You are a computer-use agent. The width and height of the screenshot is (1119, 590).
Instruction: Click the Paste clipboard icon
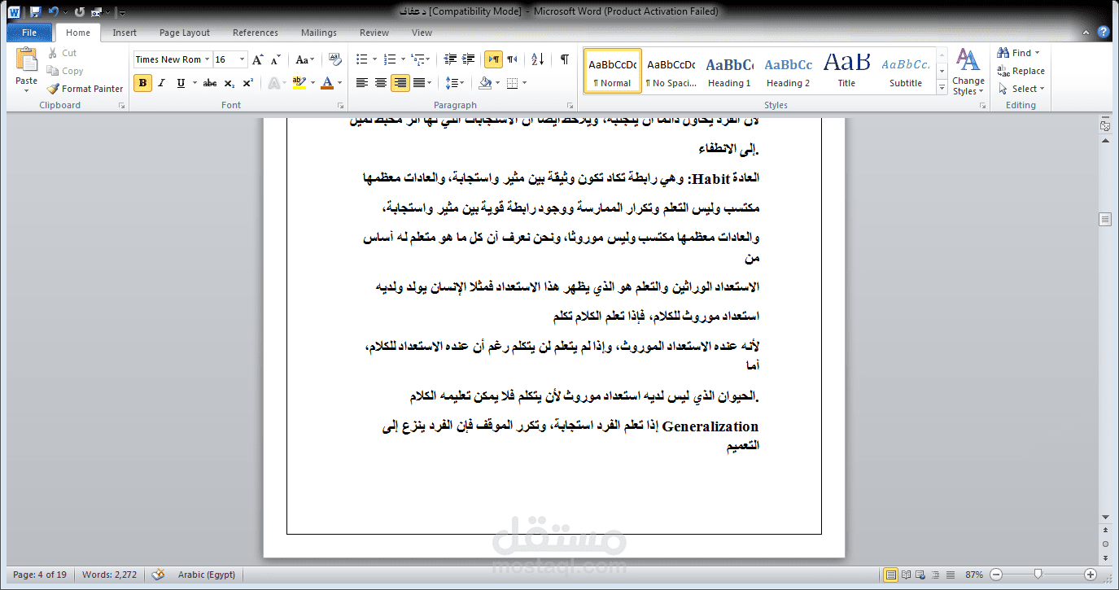(27, 61)
